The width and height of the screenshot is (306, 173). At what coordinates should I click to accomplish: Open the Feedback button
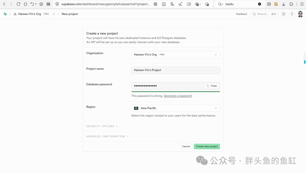point(241,14)
